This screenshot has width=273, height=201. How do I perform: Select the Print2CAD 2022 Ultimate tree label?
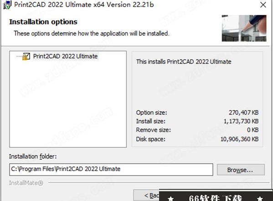point(65,56)
